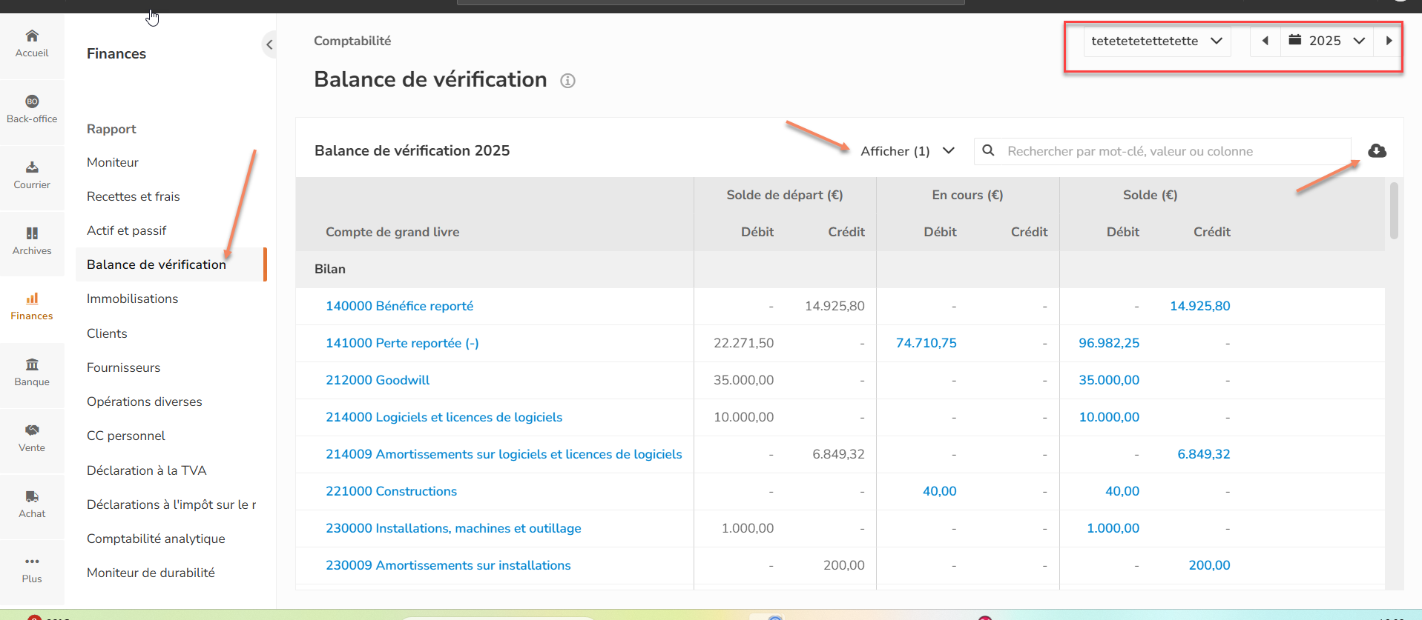Show info about Balance de vérification
Screen dimensions: 1422x620
[567, 81]
